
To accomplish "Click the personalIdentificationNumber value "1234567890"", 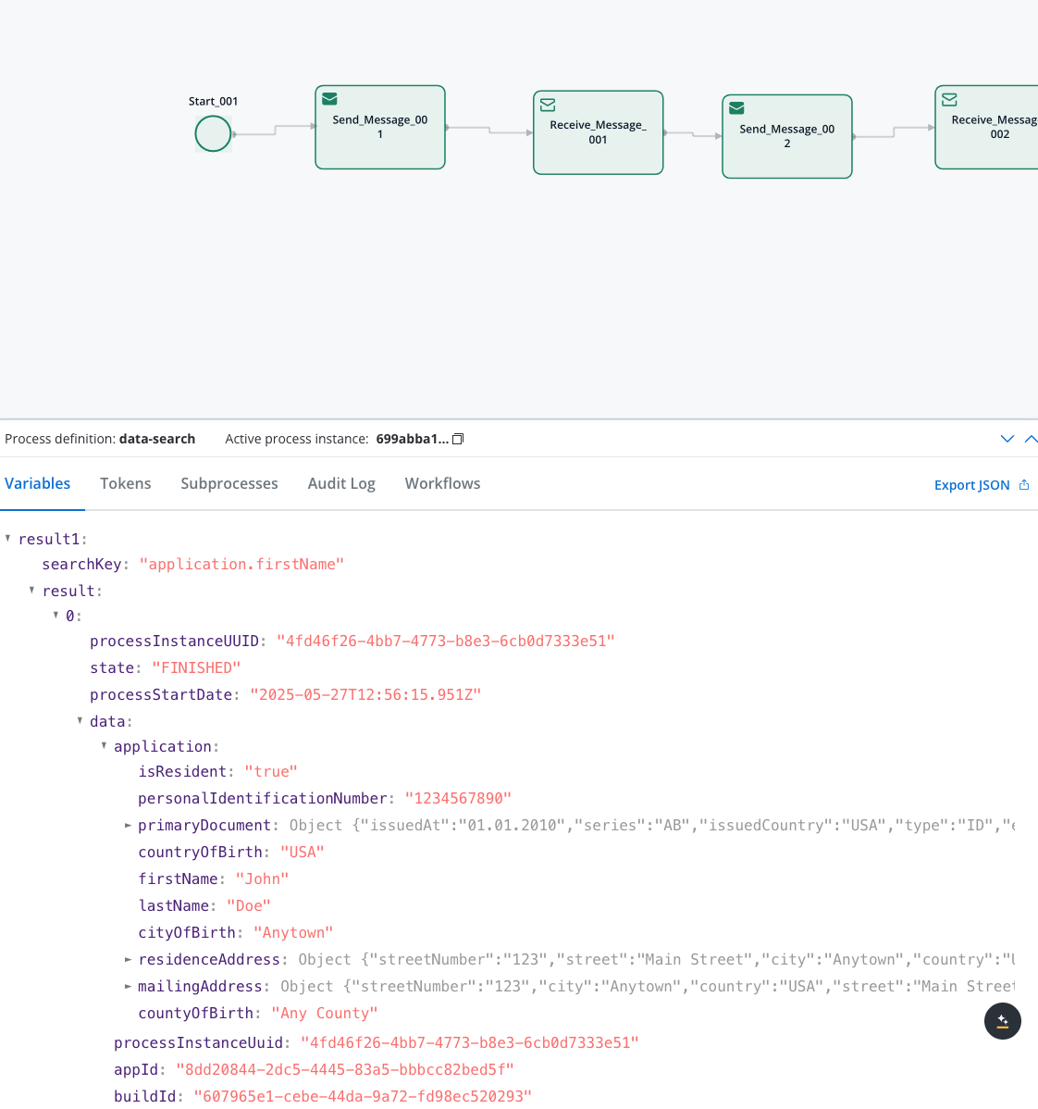I will point(458,799).
